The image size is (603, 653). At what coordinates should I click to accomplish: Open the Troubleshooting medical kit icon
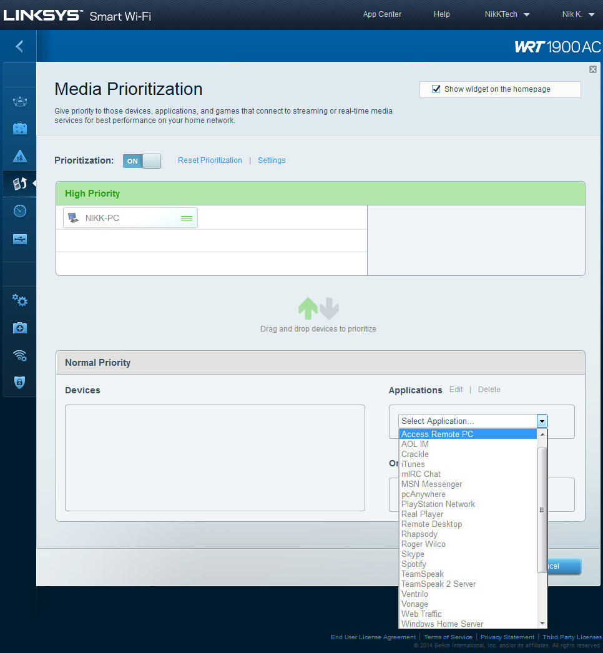(x=19, y=328)
